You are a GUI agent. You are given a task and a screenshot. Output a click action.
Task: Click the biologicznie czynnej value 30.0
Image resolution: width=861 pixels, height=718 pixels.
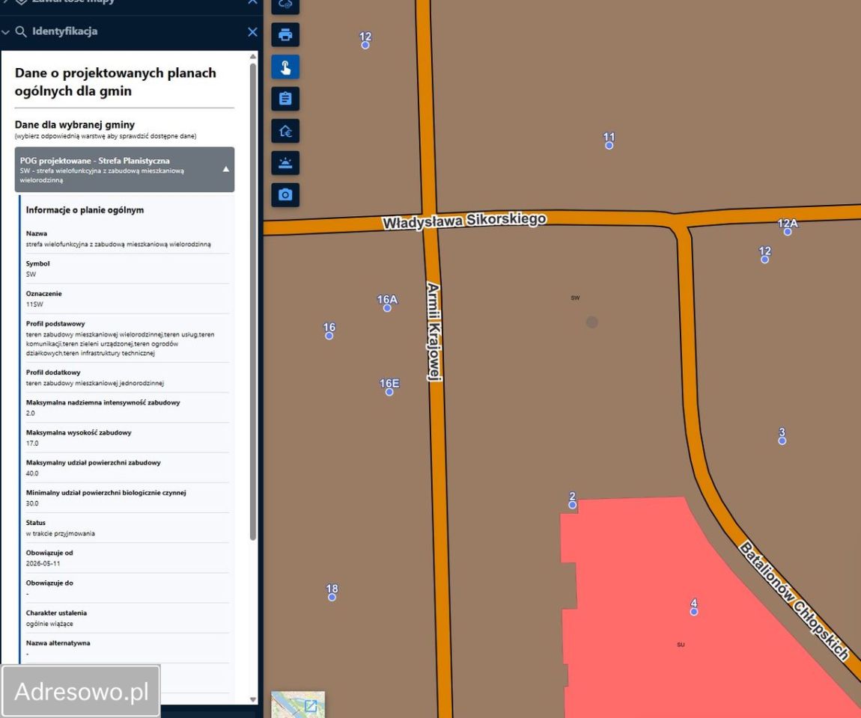32,503
